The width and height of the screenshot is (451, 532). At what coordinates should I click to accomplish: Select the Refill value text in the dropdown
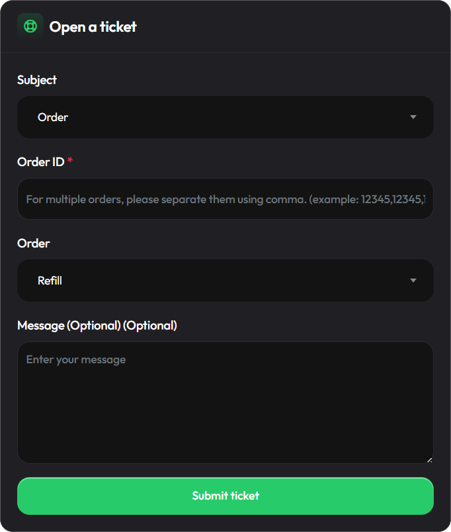click(50, 281)
